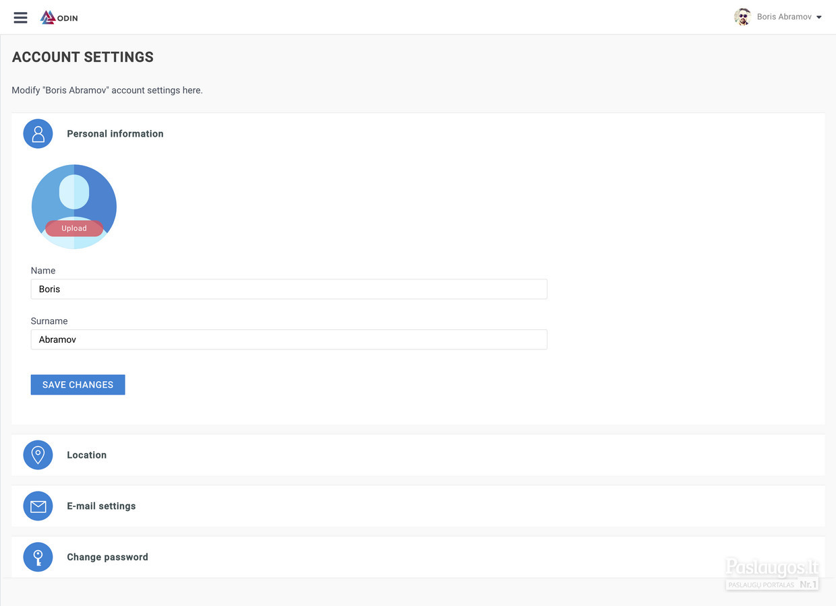The image size is (836, 606).
Task: Click the large profile picture placeholder
Action: tap(74, 207)
